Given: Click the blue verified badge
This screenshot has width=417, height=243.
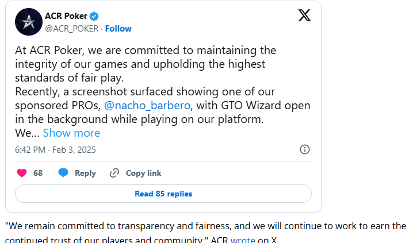Looking at the screenshot, I should coord(94,16).
